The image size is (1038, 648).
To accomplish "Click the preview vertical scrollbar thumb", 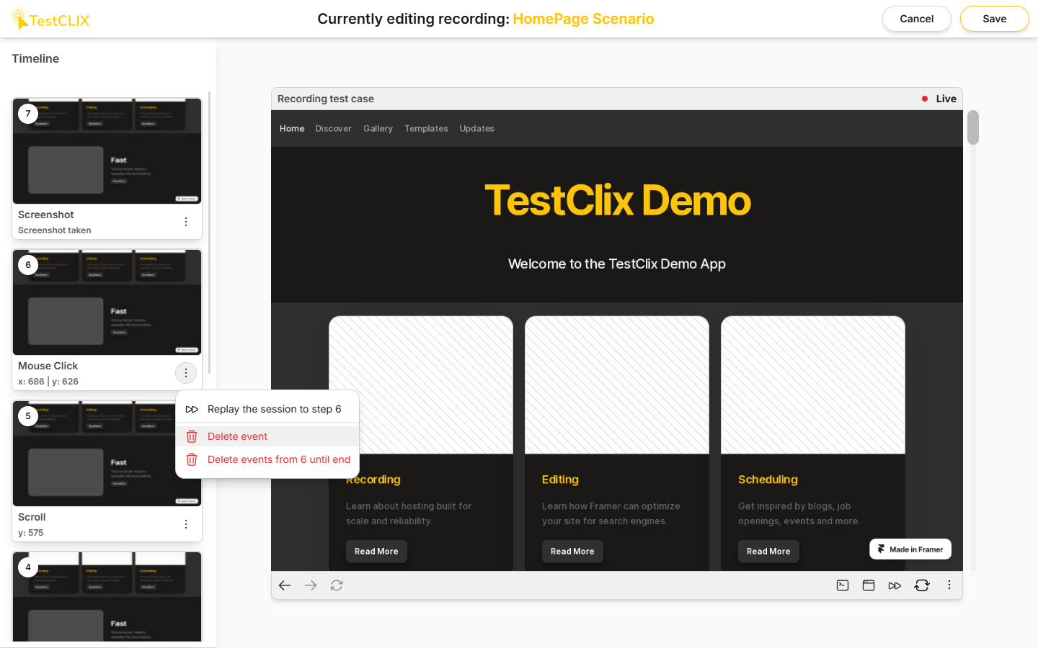I will click(x=973, y=127).
